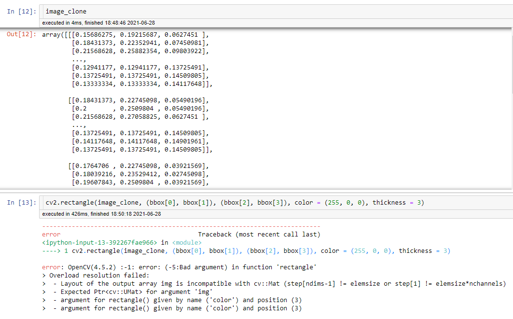The height and width of the screenshot is (319, 513).
Task: Click the 'executed in 4ms' timing label
Action: 98,23
